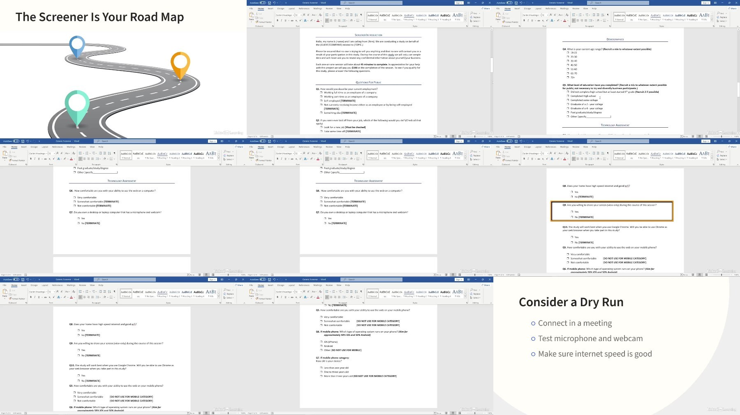Click Find in Screener Introduction Editing group
This screenshot has height=415, width=740.
point(475,13)
